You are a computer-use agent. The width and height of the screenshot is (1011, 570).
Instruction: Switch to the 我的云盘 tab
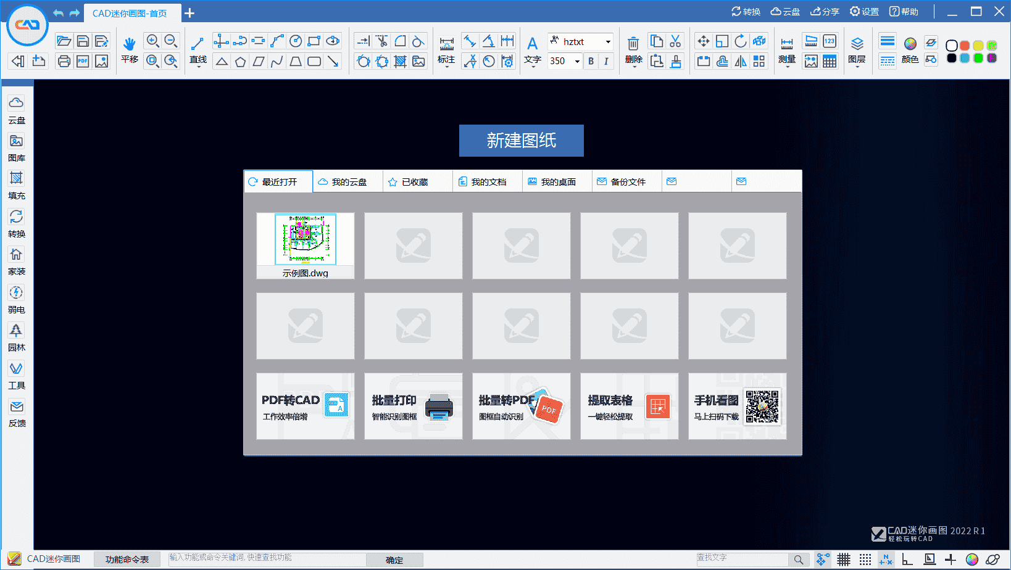click(x=347, y=181)
